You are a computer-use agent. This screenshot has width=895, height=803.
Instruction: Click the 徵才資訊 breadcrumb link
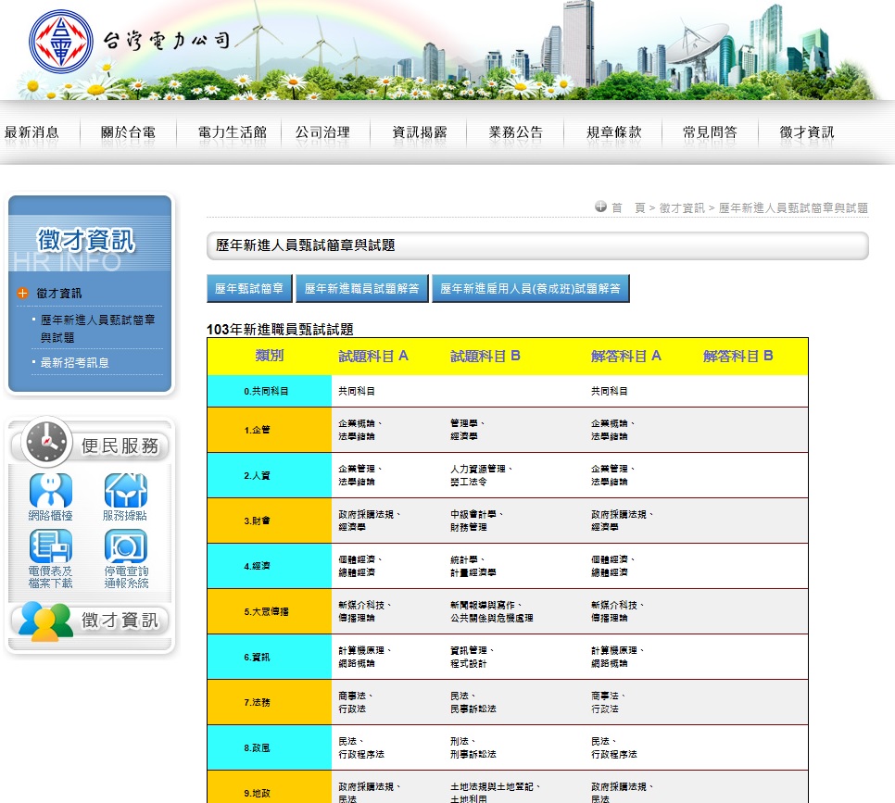coord(682,207)
